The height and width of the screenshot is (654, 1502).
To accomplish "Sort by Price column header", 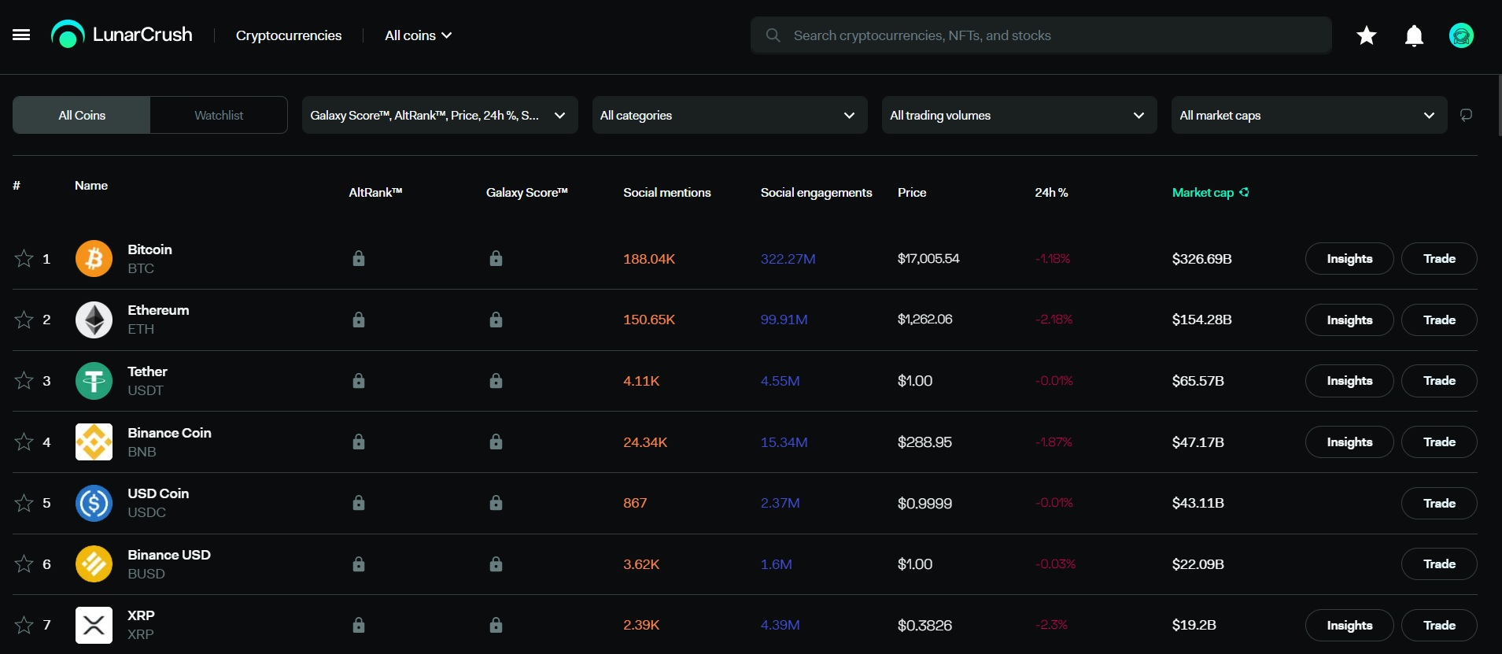I will (x=912, y=192).
